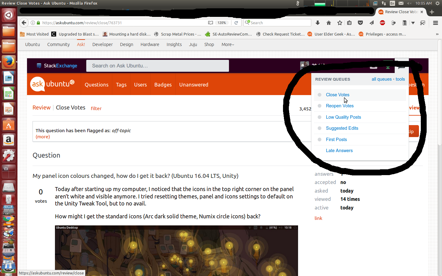The height and width of the screenshot is (276, 442).
Task: Click the 'Search on Ask Ubuntu' field
Action: tap(157, 66)
